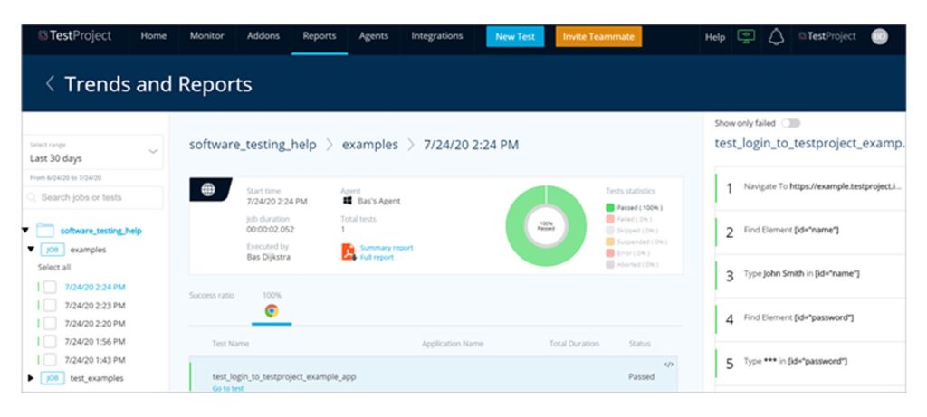927x417 pixels.
Task: Check the 7/24/20 1:56 PM run checkbox
Action: tap(50, 341)
